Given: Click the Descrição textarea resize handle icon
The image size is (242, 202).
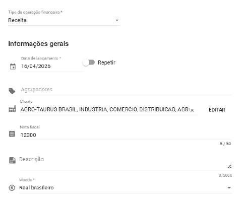Looking at the screenshot, I should coord(229,167).
